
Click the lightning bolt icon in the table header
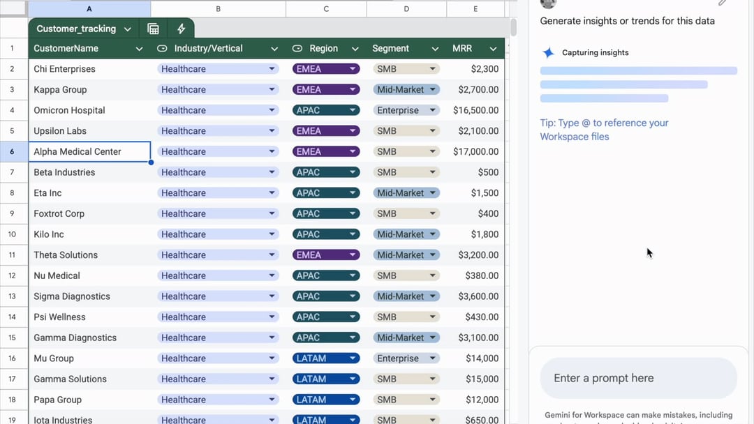(180, 29)
